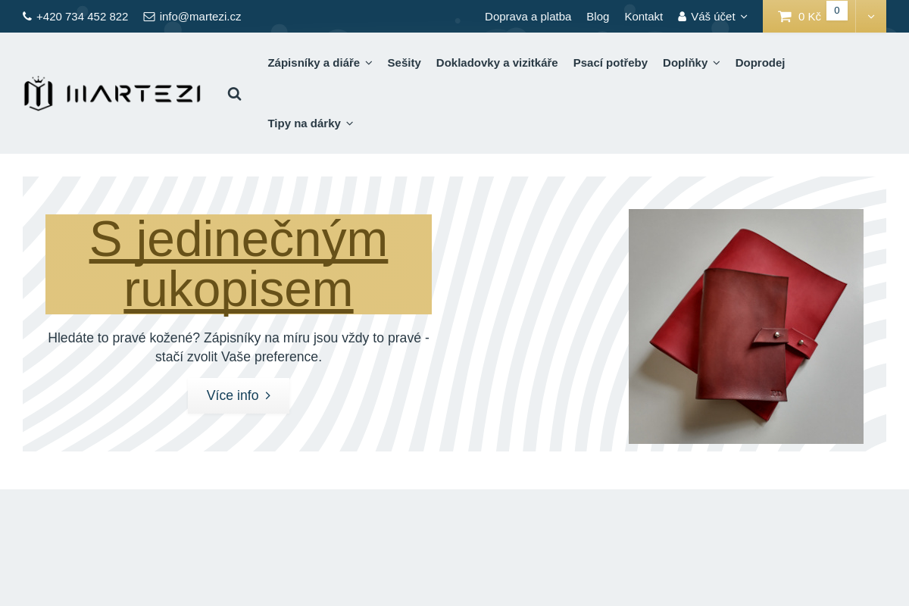
Task: Open the Doprava a platba link
Action: point(527,17)
